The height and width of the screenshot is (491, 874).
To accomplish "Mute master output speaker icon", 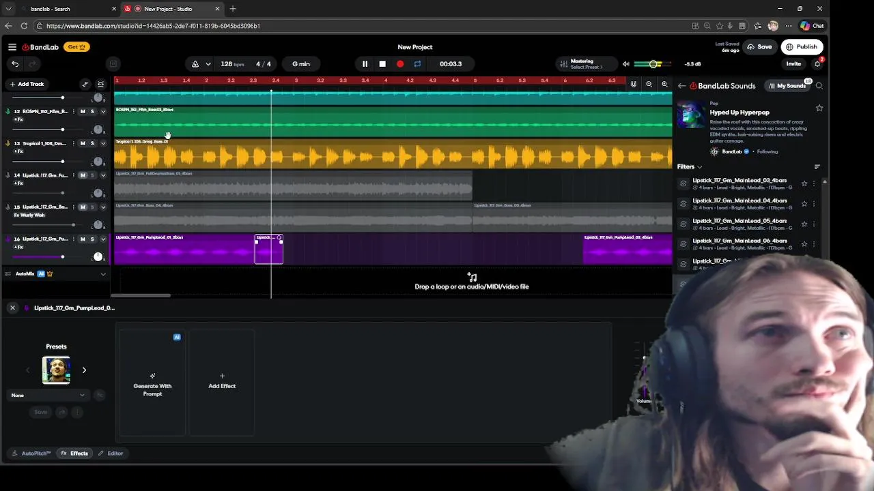I will click(x=625, y=64).
